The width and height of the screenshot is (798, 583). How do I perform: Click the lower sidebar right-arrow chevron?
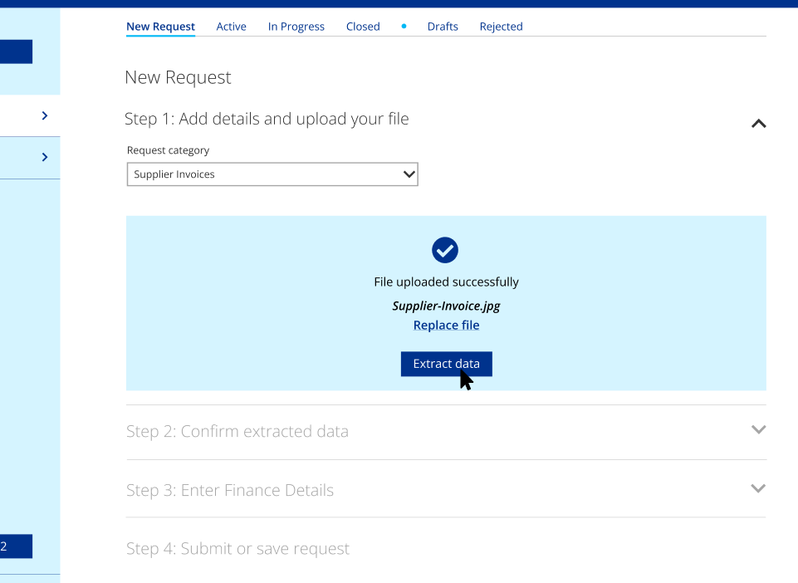click(x=45, y=157)
